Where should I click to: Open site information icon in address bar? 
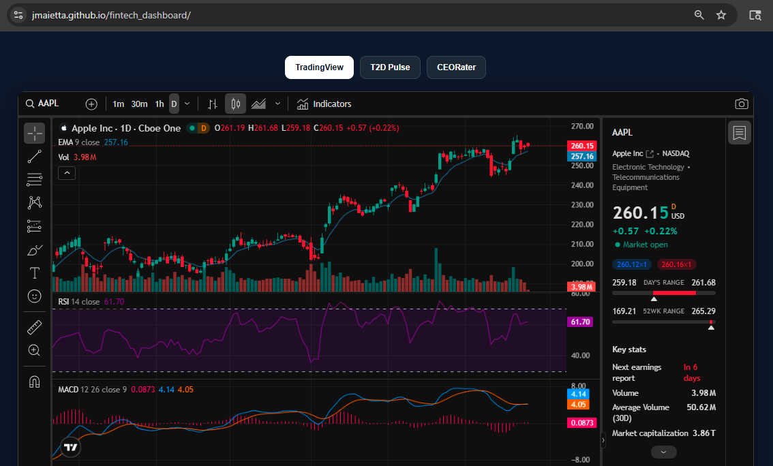18,15
